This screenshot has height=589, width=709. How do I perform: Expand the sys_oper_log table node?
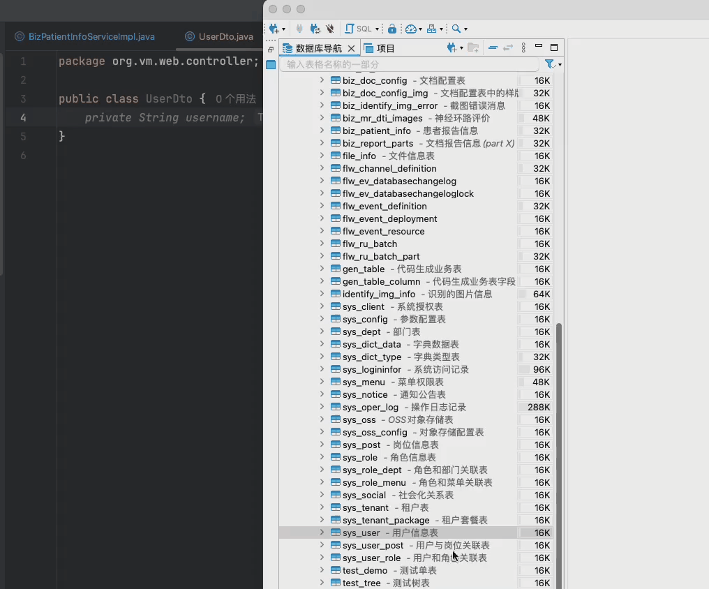(322, 407)
